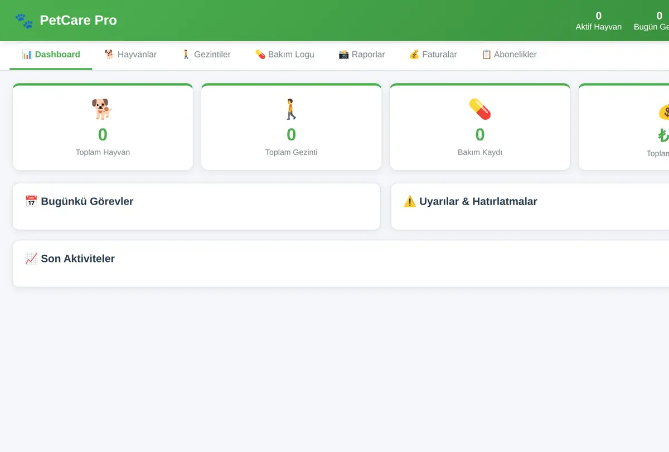Click the Bugünkü Görevler heading

point(87,201)
